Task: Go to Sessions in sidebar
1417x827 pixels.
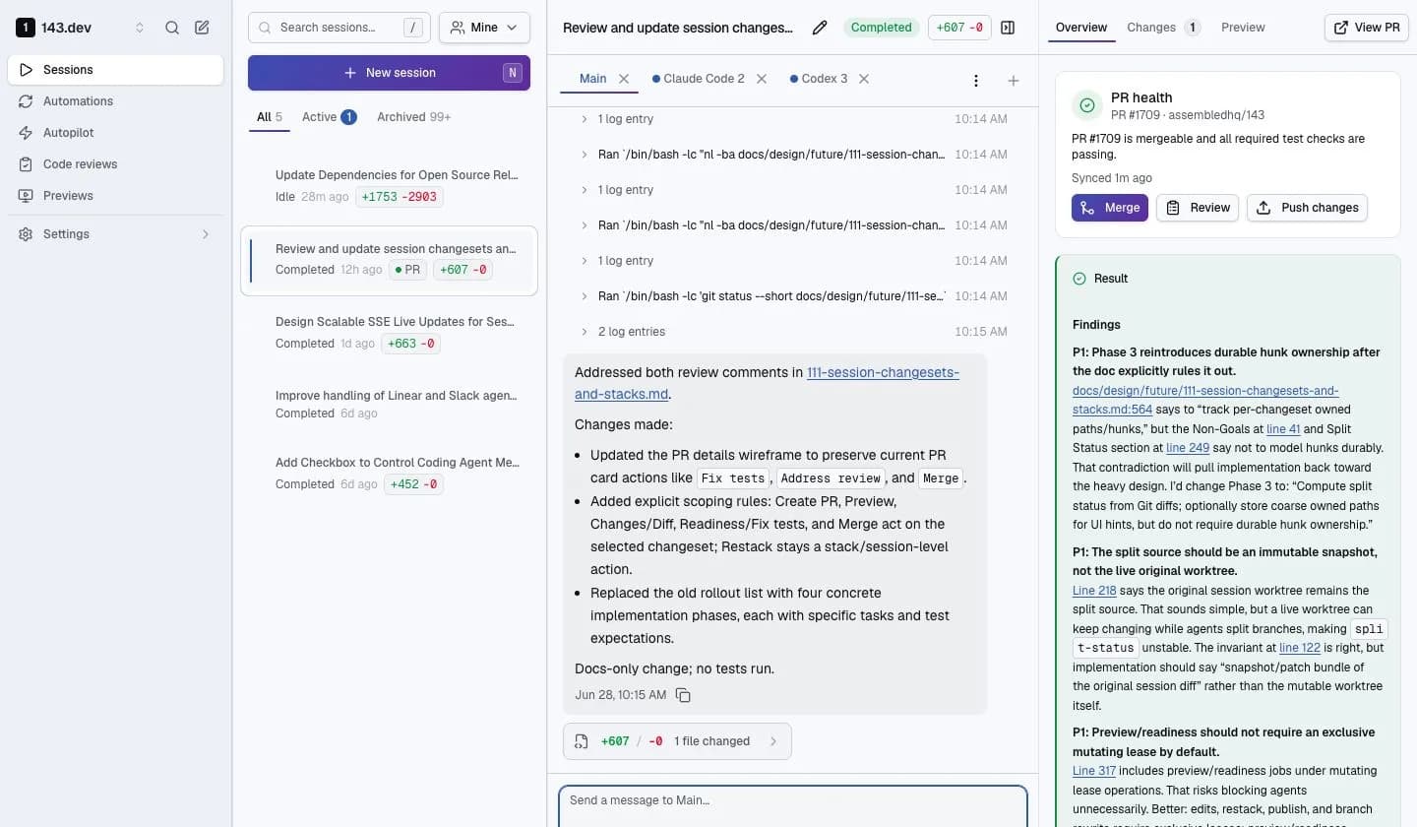Action: coord(115,70)
